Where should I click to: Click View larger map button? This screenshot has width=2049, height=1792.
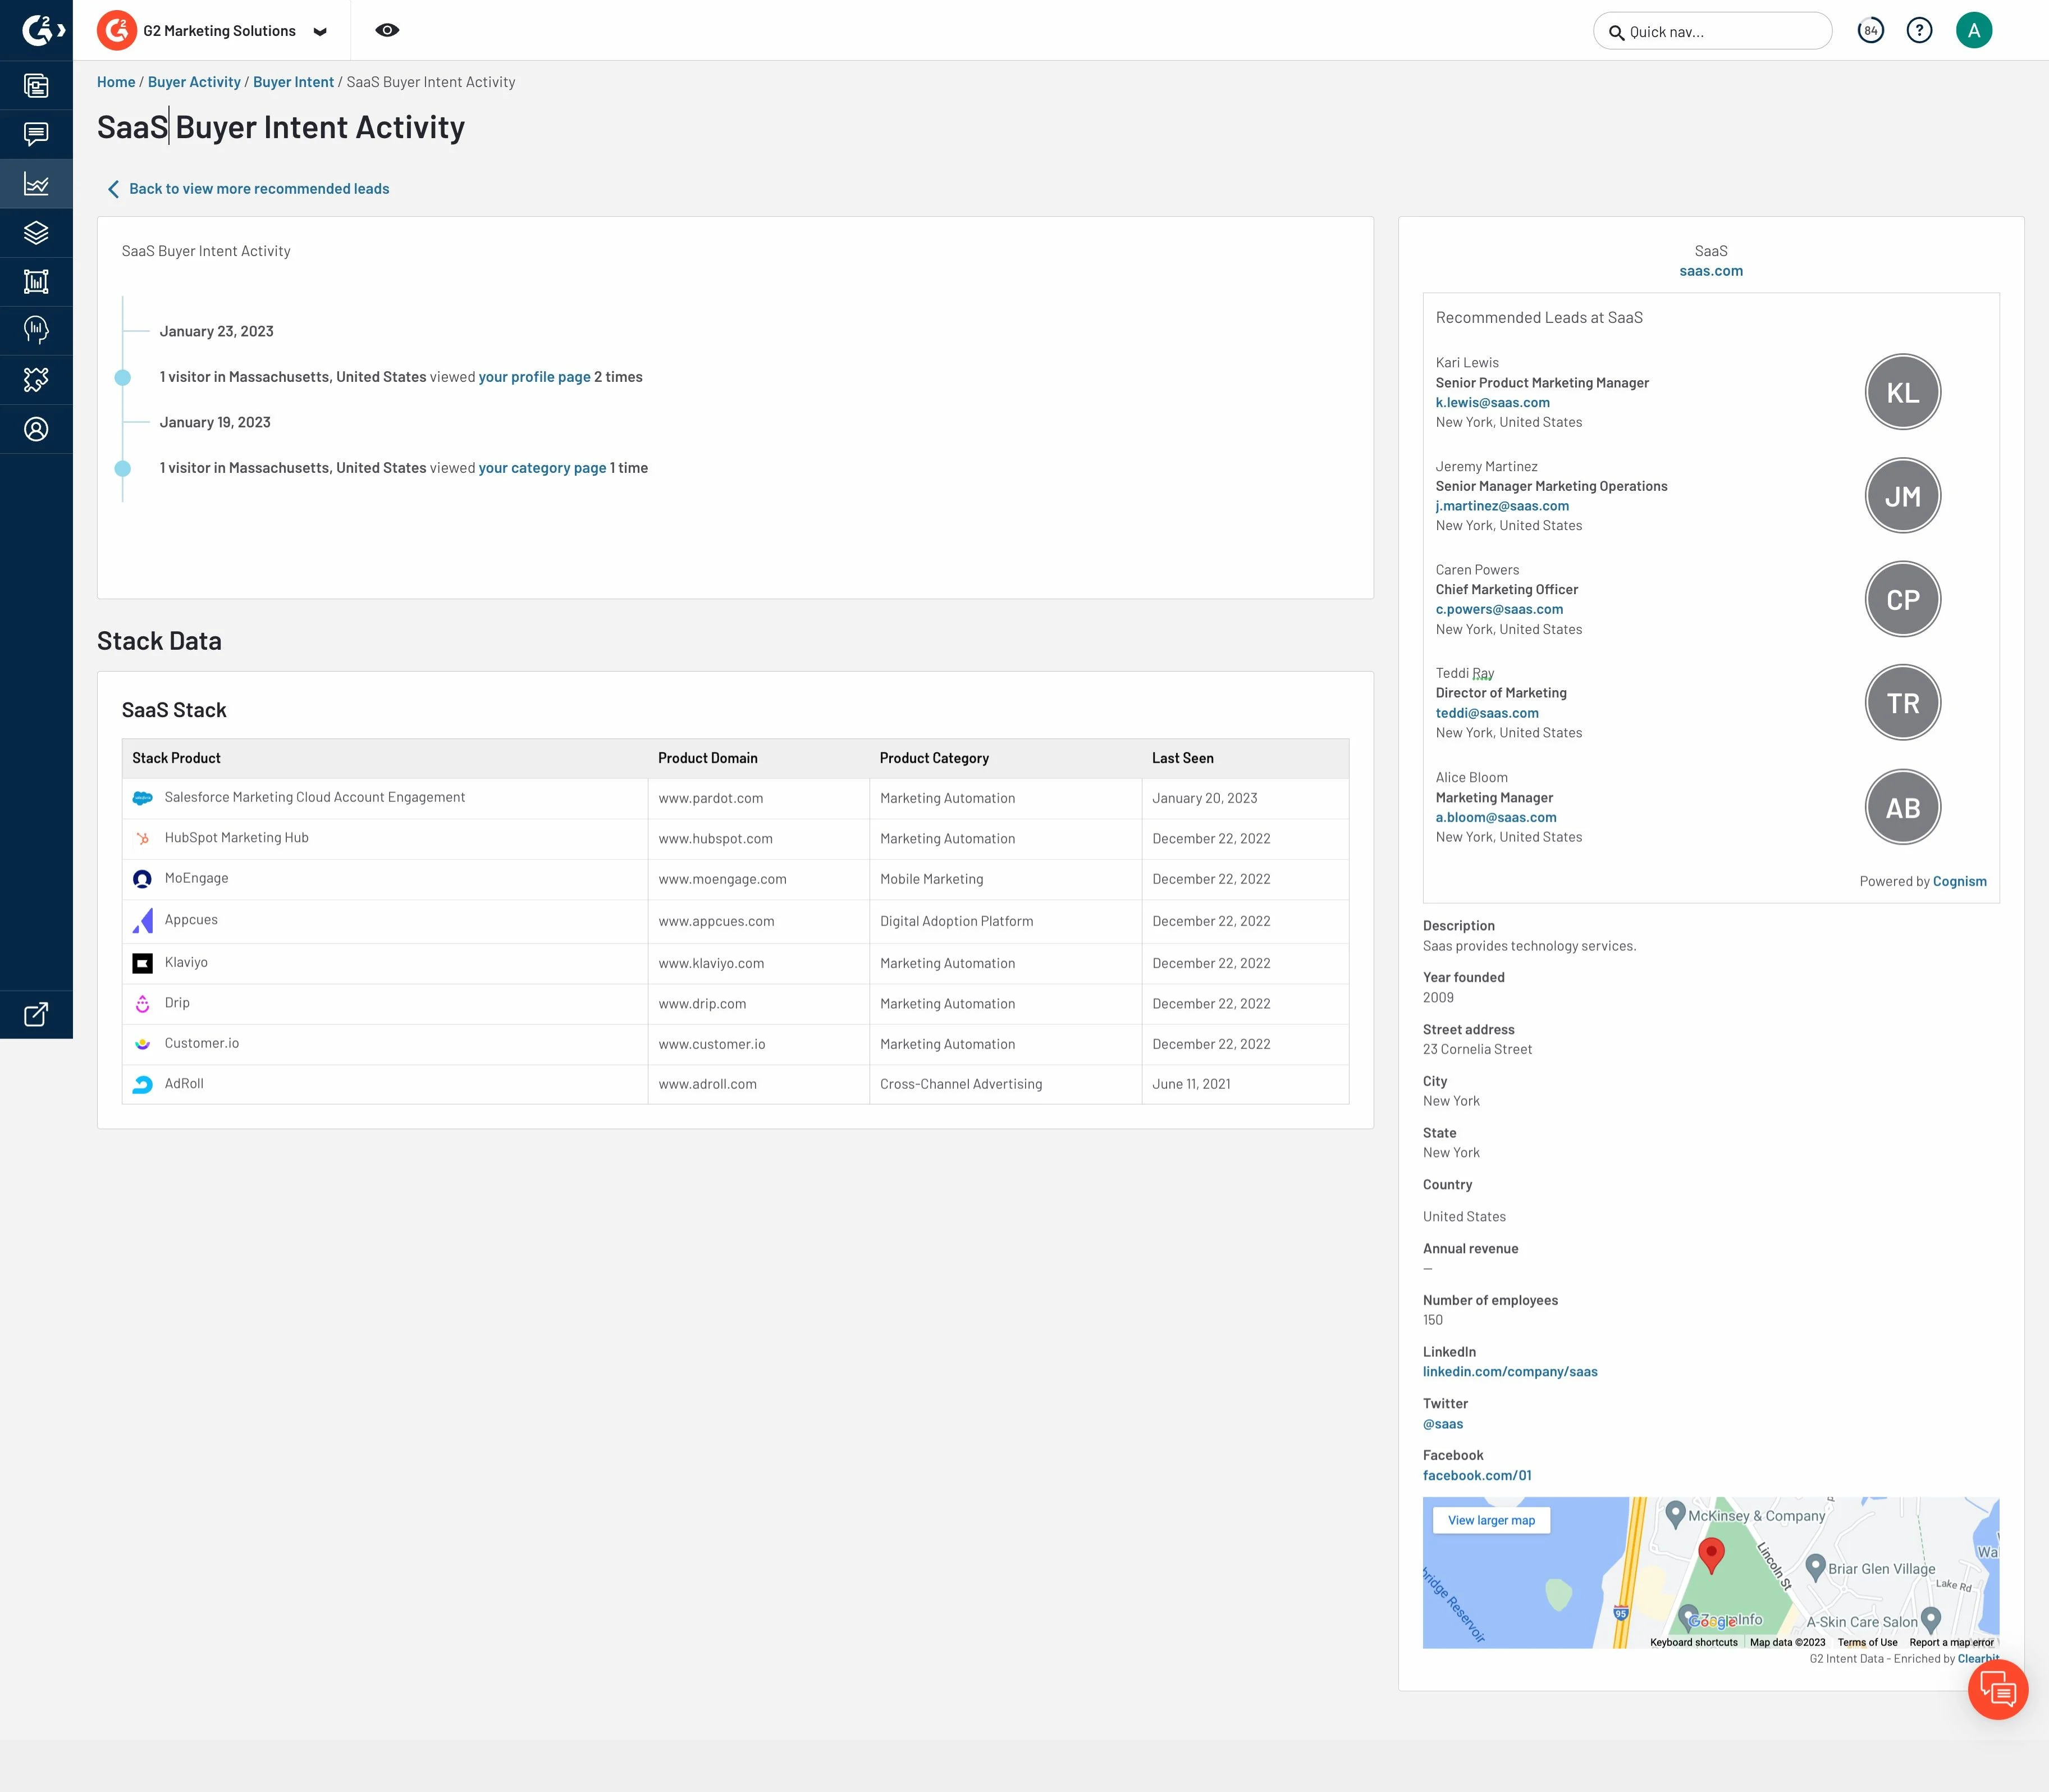(x=1490, y=1520)
